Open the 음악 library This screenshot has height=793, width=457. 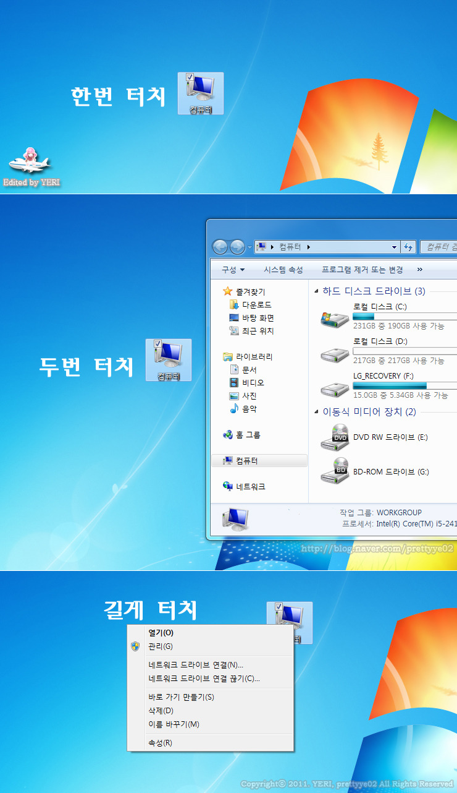[243, 409]
